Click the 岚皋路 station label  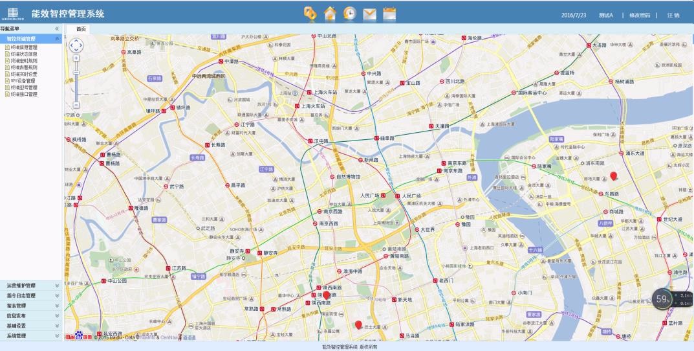tap(134, 52)
